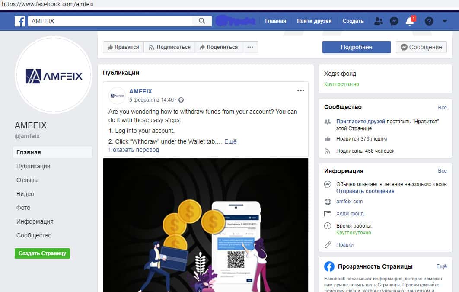Click Хедж-фонд category link in Информация

tap(350, 214)
